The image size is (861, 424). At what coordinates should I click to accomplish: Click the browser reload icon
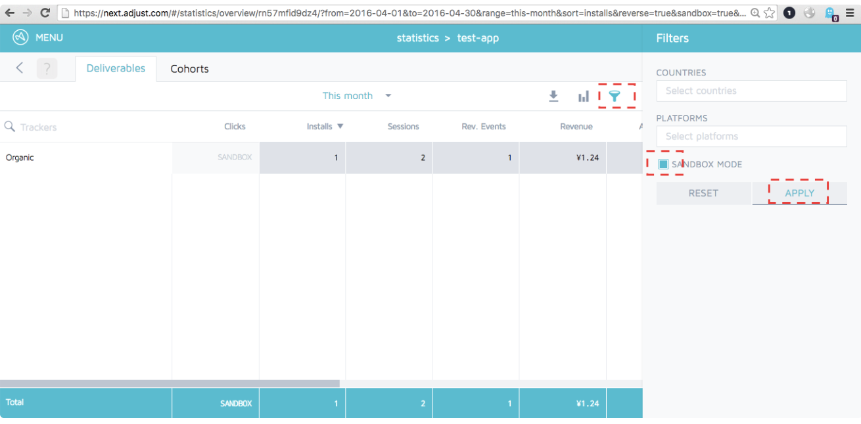[x=45, y=12]
